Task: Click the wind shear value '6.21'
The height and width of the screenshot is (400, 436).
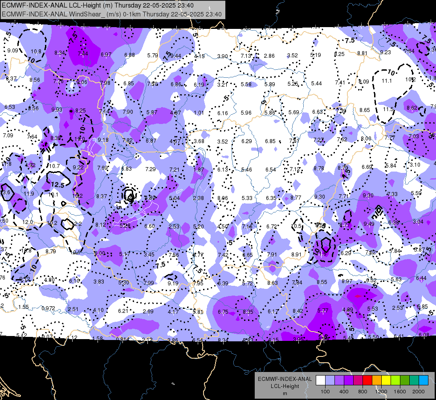Action: [x=123, y=311]
